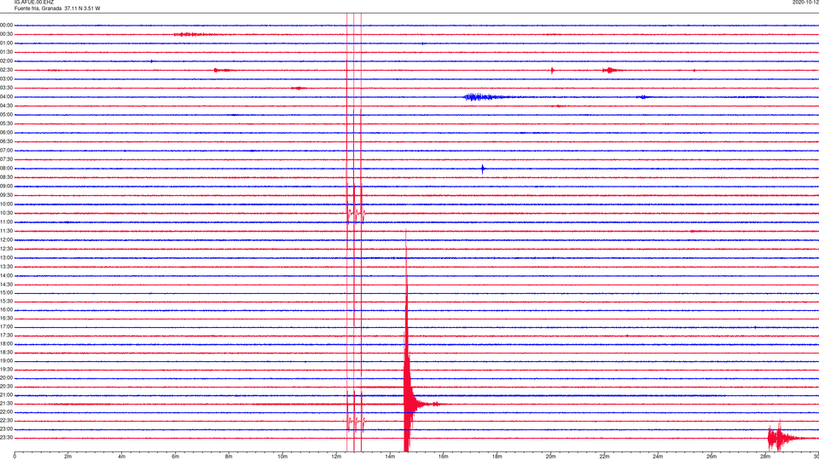Select the 13:00 trace time label

coord(6,257)
